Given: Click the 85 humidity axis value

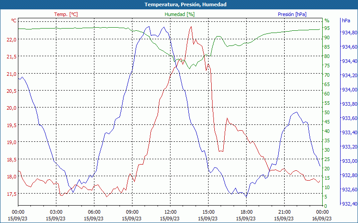Looking at the screenshot, I should [x=327, y=47].
